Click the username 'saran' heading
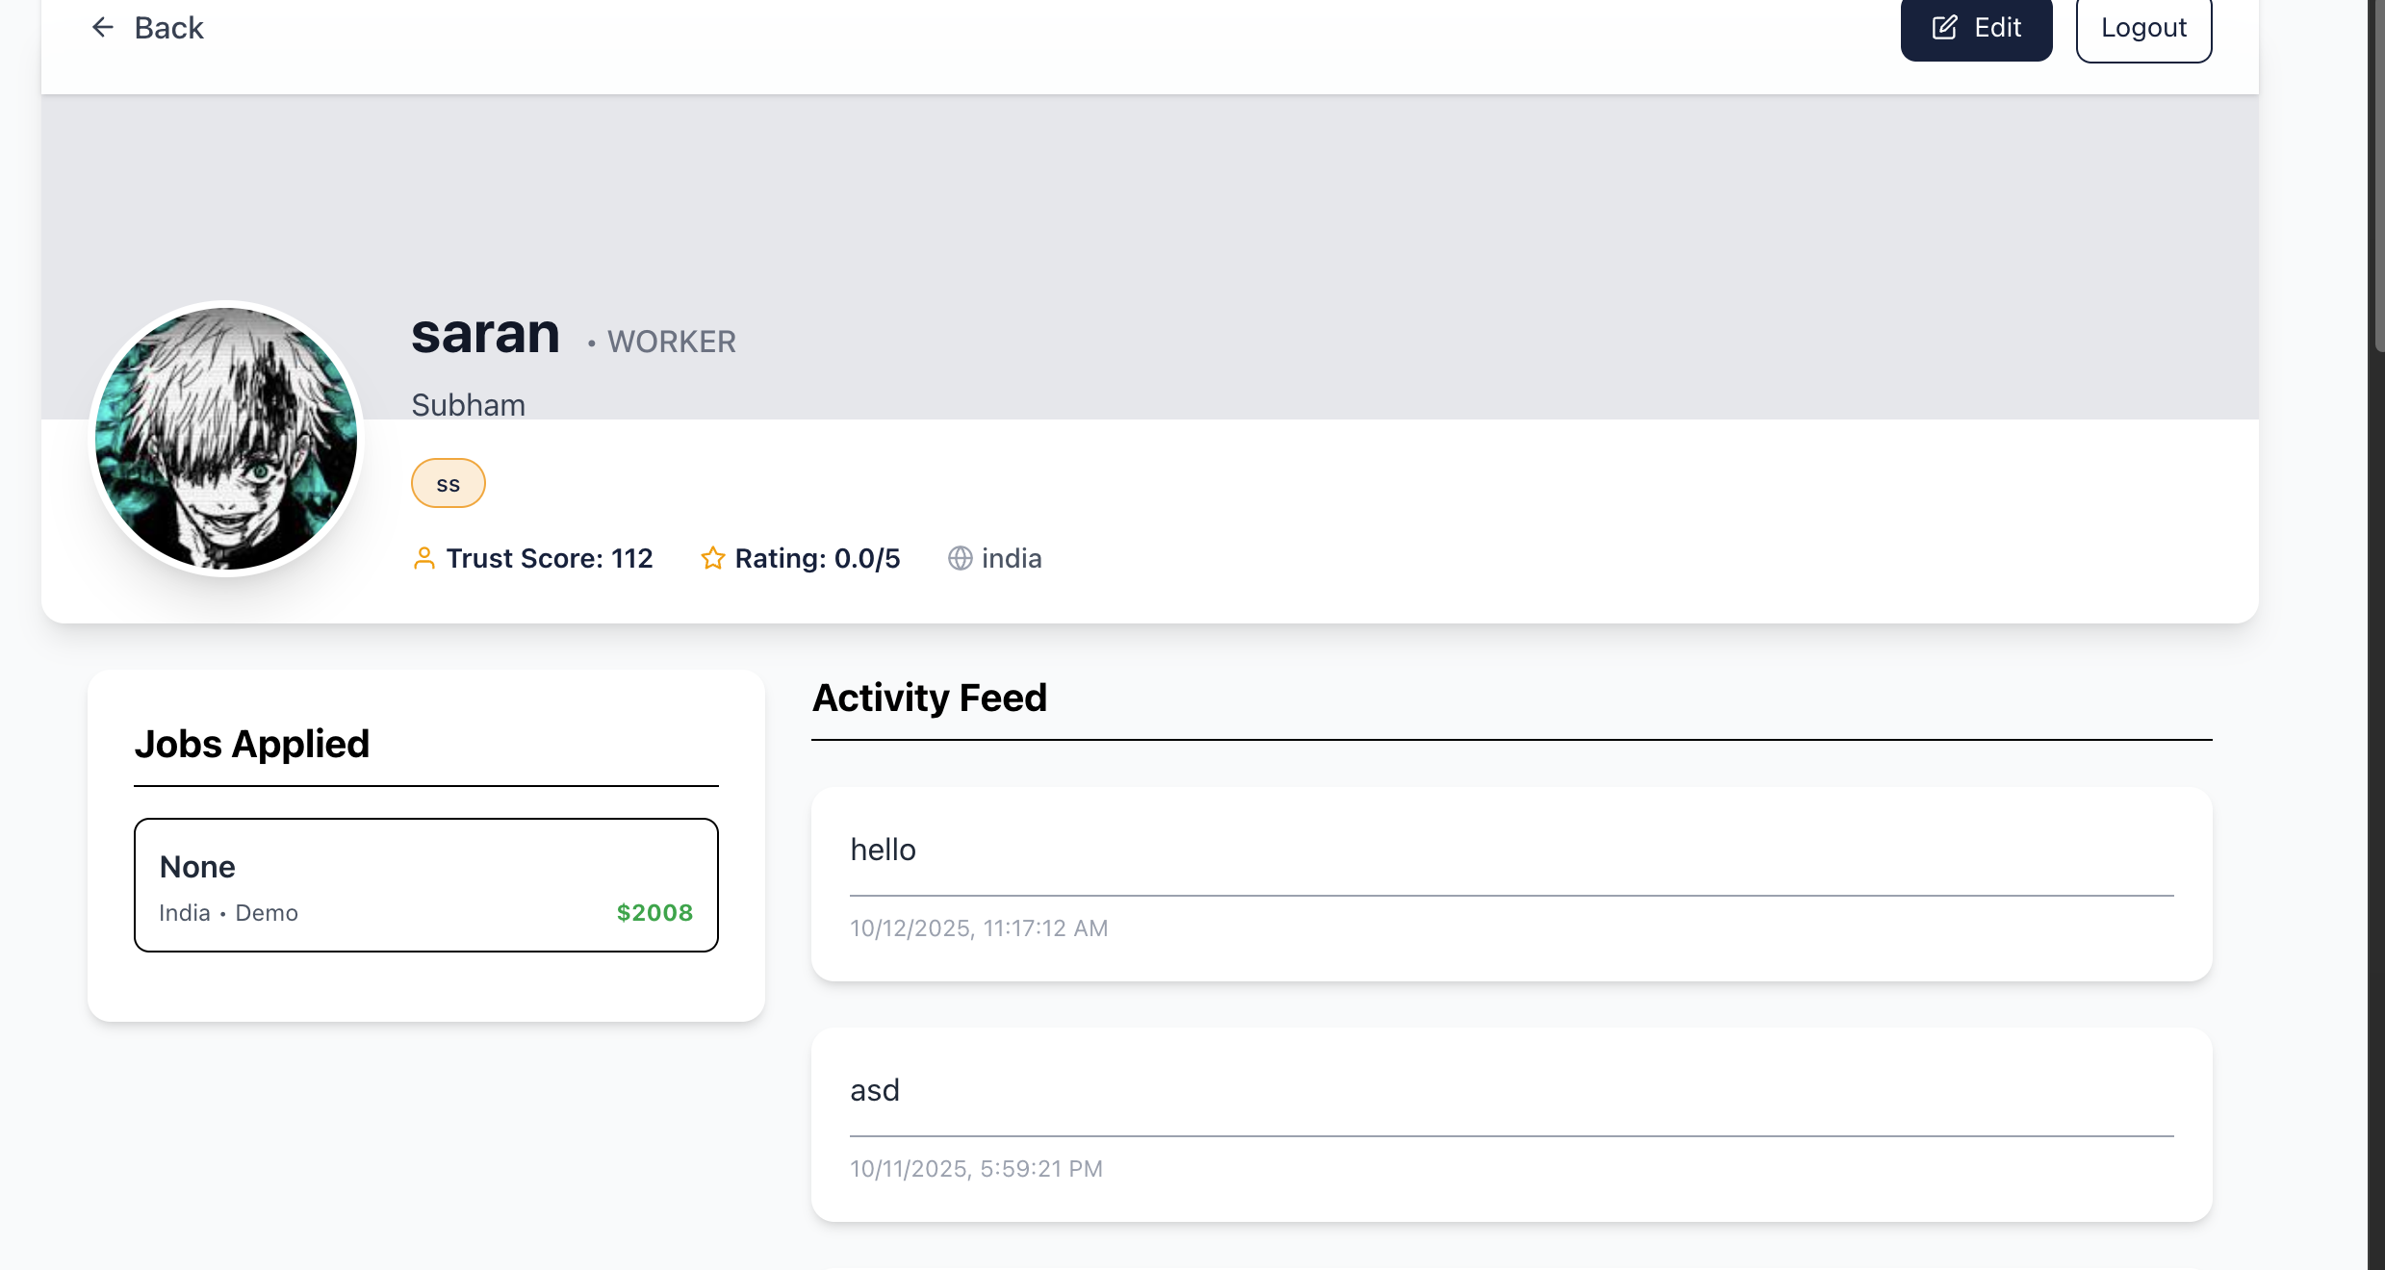The height and width of the screenshot is (1270, 2385). pyautogui.click(x=485, y=335)
